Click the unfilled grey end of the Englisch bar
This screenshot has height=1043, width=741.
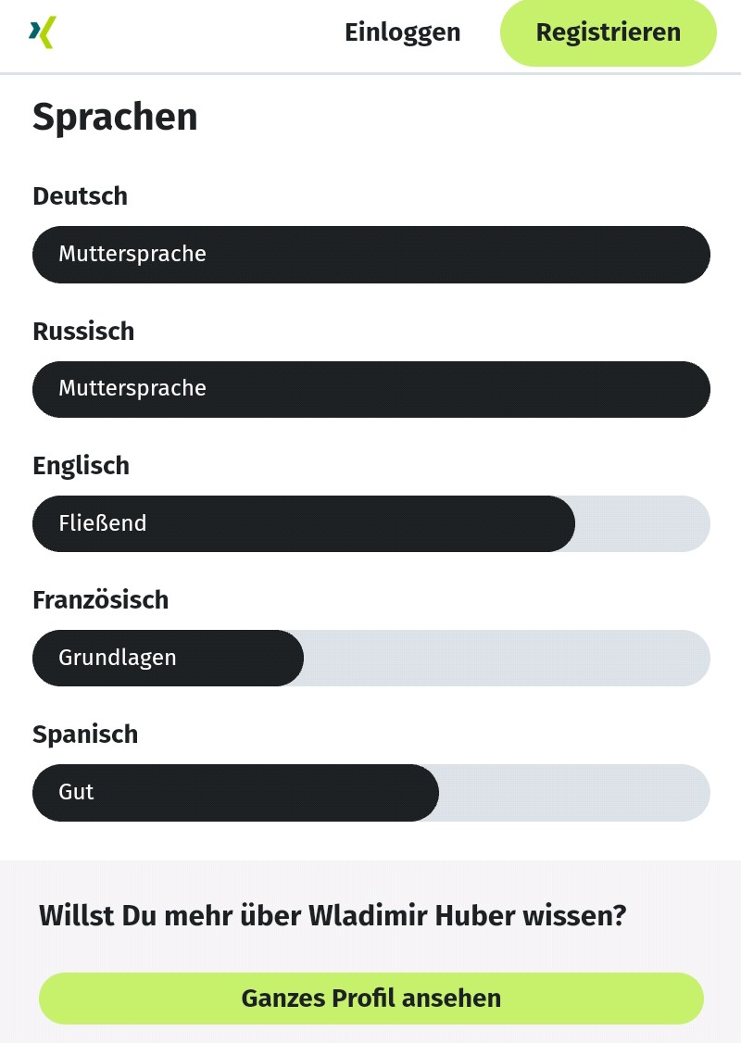point(644,523)
